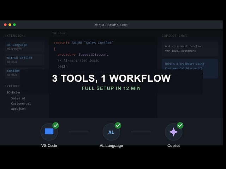Click the green checkmark above AL Language
This screenshot has width=226, height=169.
click(118, 125)
